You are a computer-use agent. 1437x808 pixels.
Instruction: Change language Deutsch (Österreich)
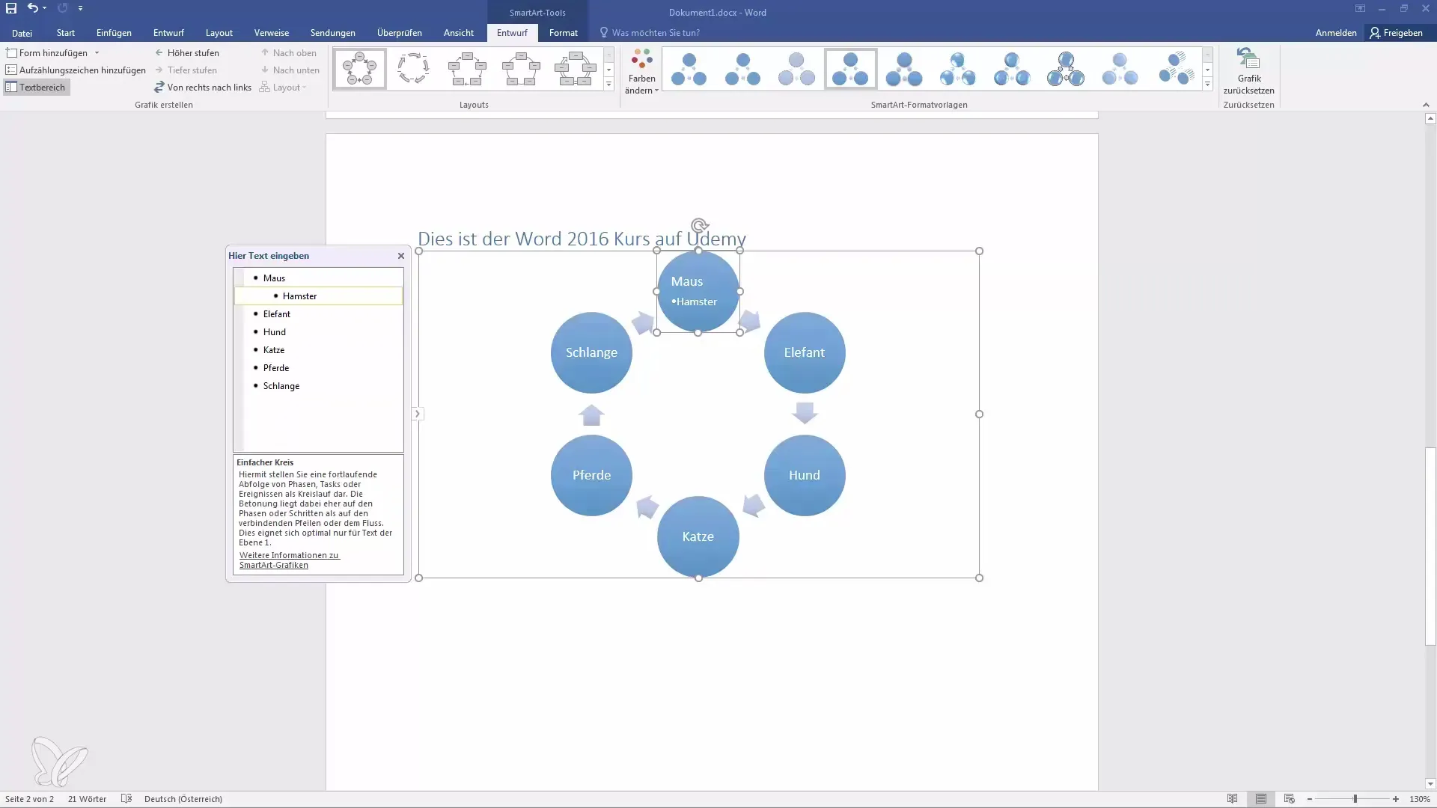183,799
